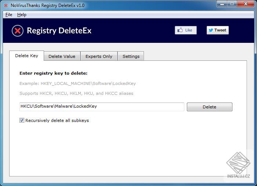The width and height of the screenshot is (257, 186).
Task: Focus the registry key path input field
Action: pos(102,107)
